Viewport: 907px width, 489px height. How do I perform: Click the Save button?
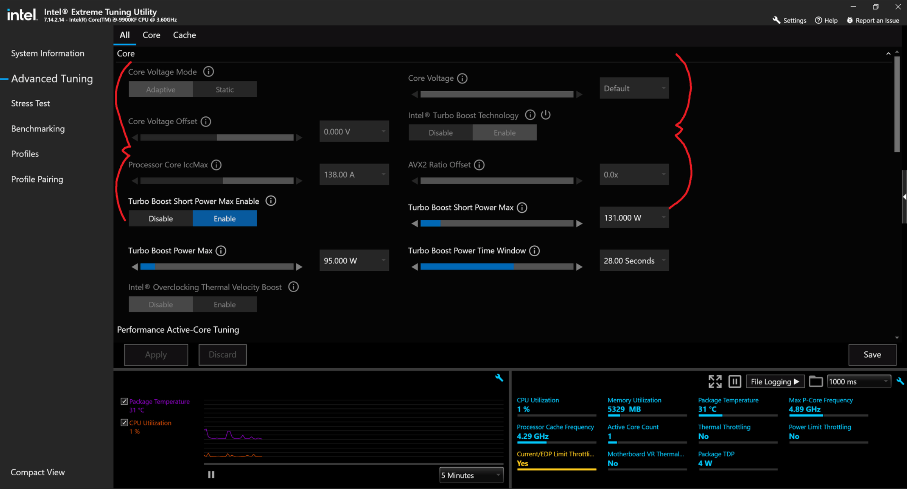pyautogui.click(x=872, y=355)
